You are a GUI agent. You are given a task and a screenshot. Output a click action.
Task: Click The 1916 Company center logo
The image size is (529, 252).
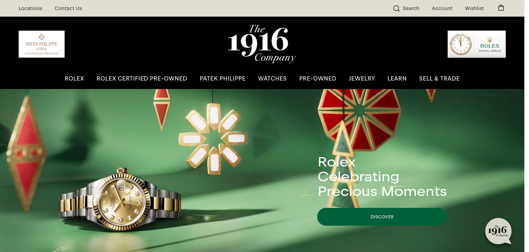pos(262,44)
